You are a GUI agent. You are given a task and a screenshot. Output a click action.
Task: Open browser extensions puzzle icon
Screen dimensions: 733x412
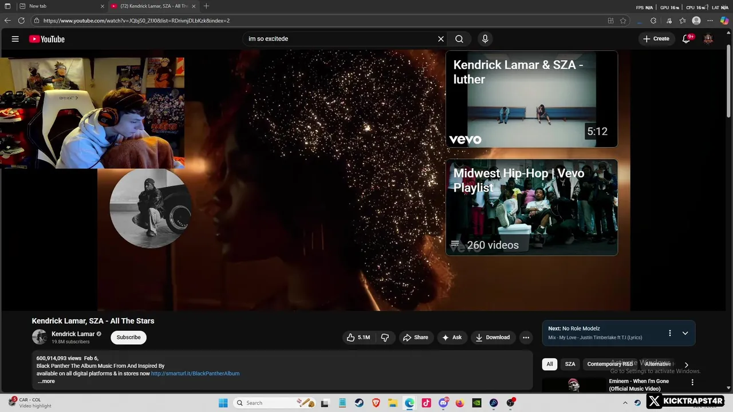pos(653,21)
